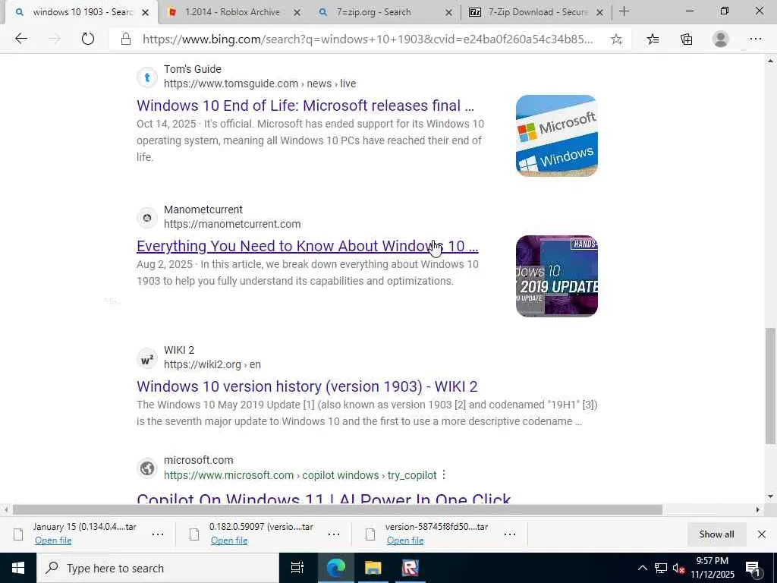Click the wiki2.org URL breadcrumb
The image size is (777, 583).
tap(212, 364)
